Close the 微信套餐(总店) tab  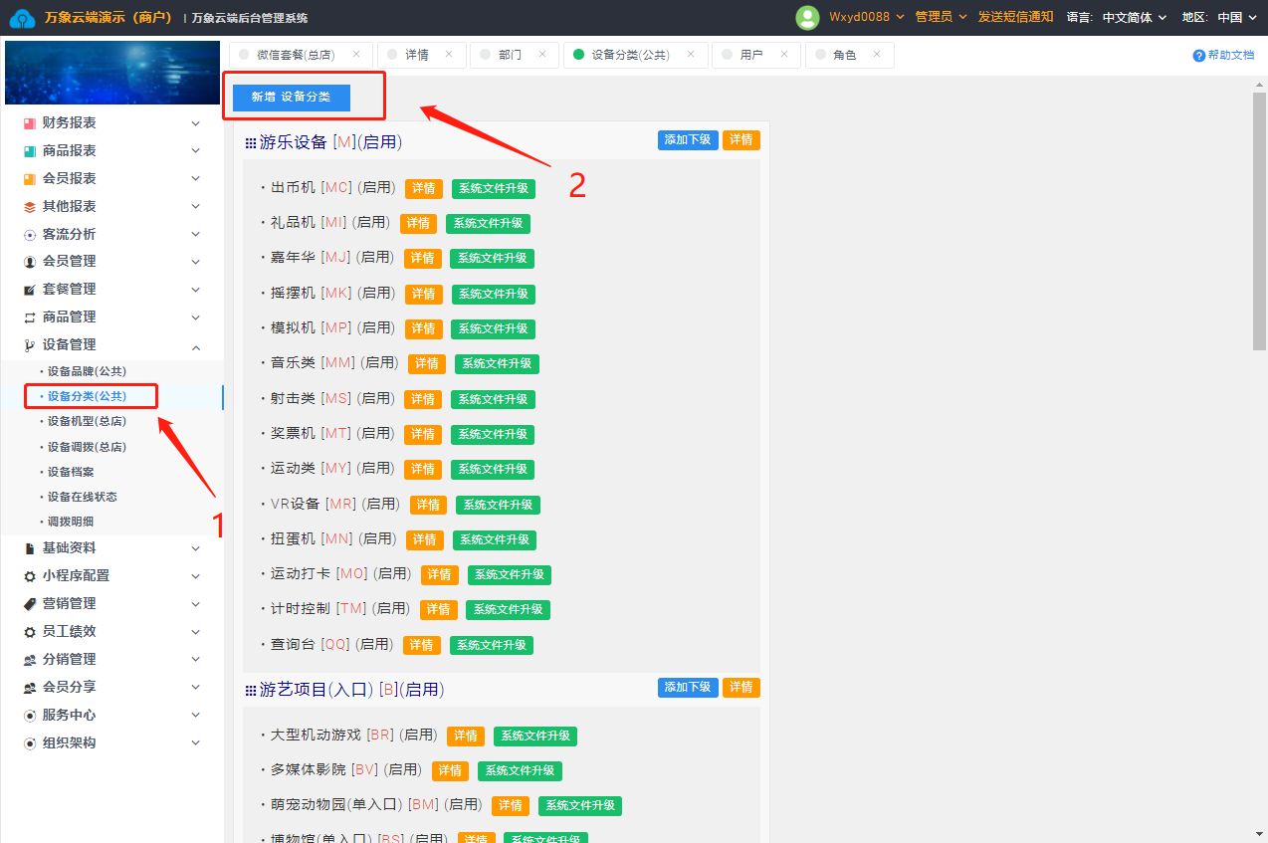click(356, 55)
